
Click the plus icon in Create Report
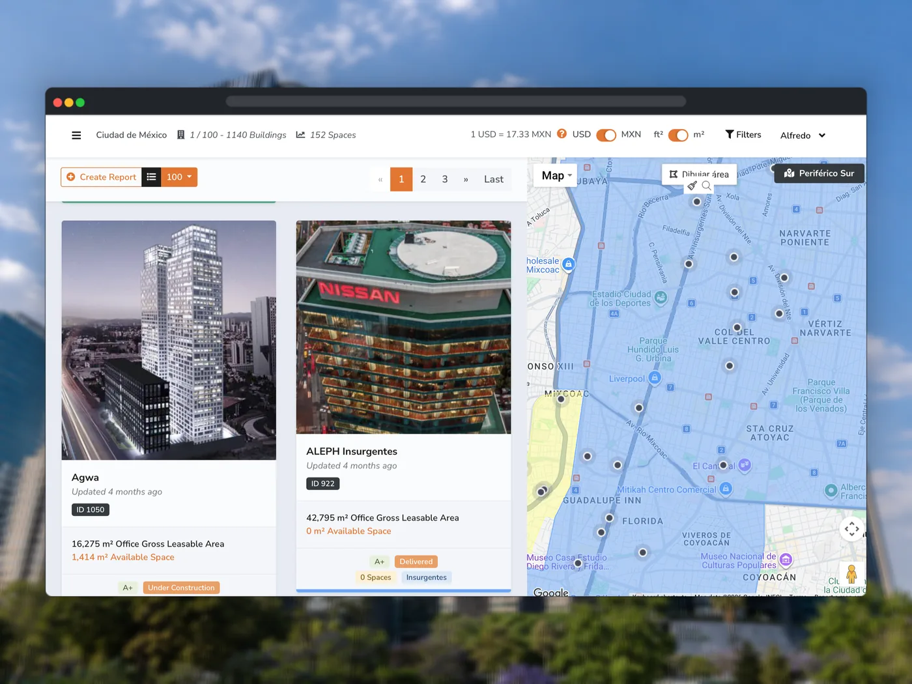[x=71, y=177]
